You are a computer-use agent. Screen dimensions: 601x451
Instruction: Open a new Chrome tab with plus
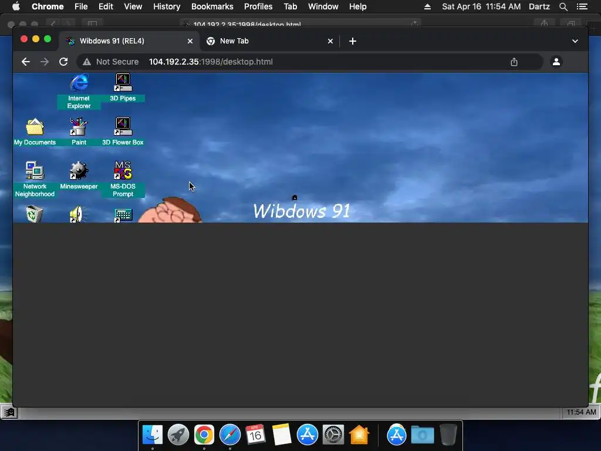(353, 41)
